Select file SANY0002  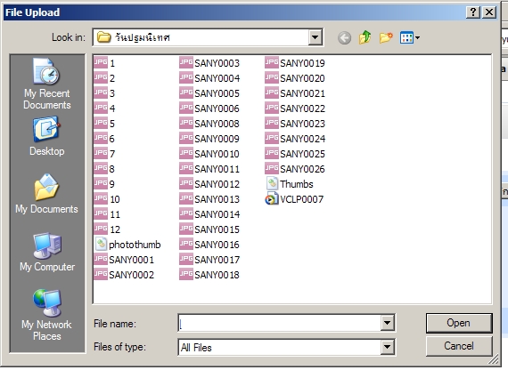point(124,275)
